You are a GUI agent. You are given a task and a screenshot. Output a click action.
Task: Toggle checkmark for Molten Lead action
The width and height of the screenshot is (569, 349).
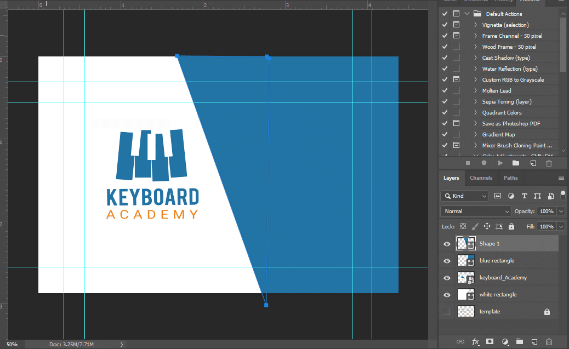[445, 90]
